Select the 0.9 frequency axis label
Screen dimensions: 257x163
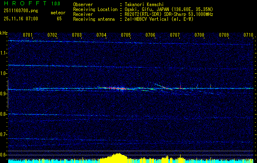coord(4,94)
